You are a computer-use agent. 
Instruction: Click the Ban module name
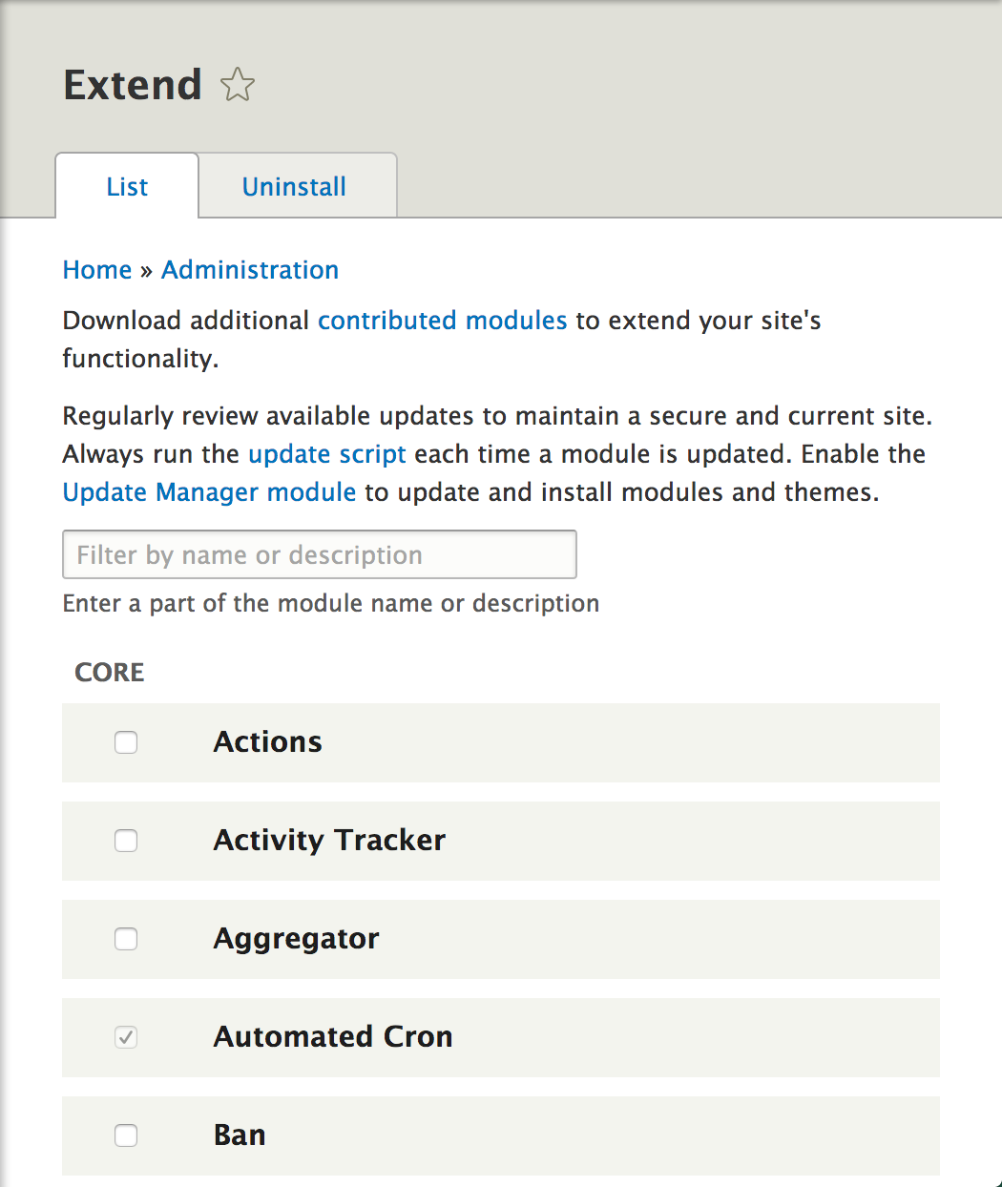click(x=240, y=1135)
